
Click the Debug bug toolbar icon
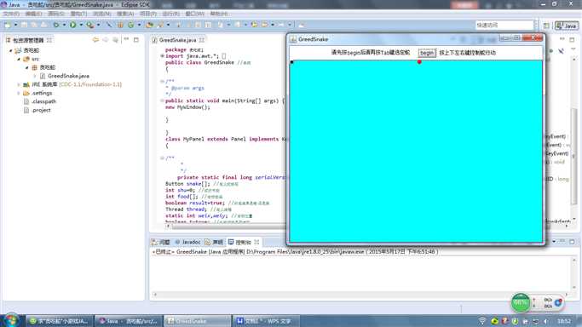tap(56, 25)
